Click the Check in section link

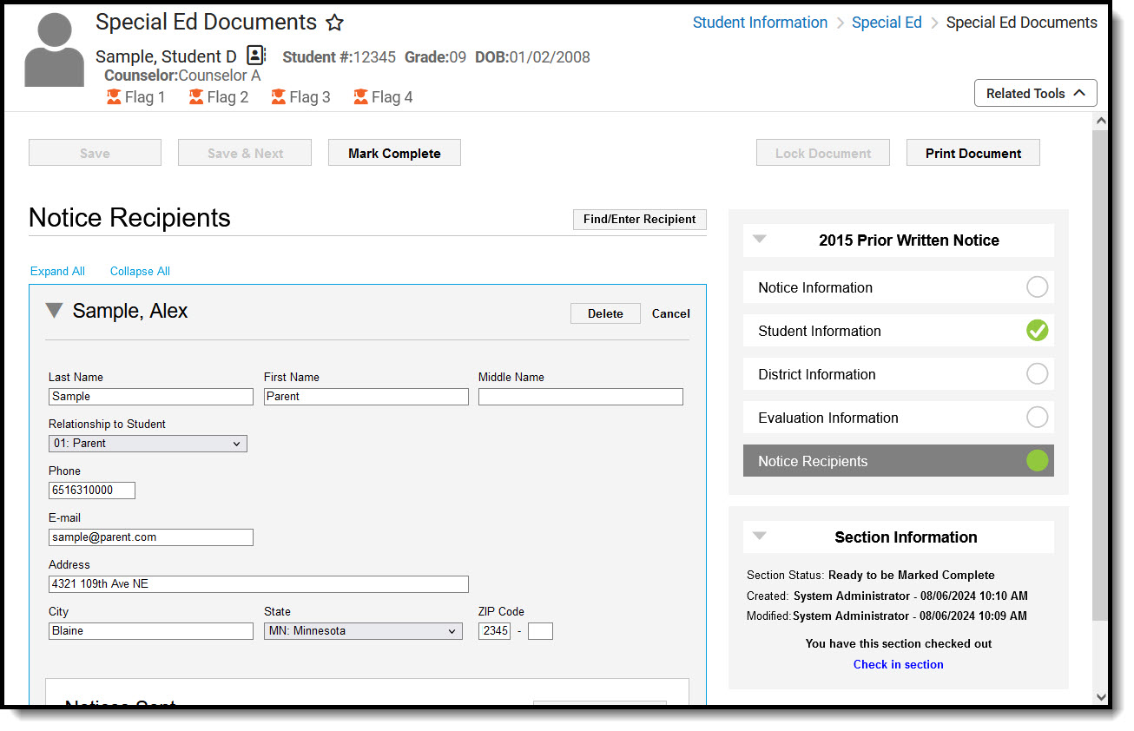[x=899, y=664]
